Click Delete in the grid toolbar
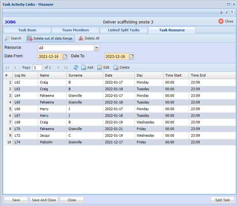 click(x=121, y=67)
